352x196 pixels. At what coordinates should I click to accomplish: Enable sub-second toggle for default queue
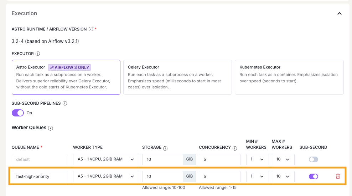[x=314, y=159]
